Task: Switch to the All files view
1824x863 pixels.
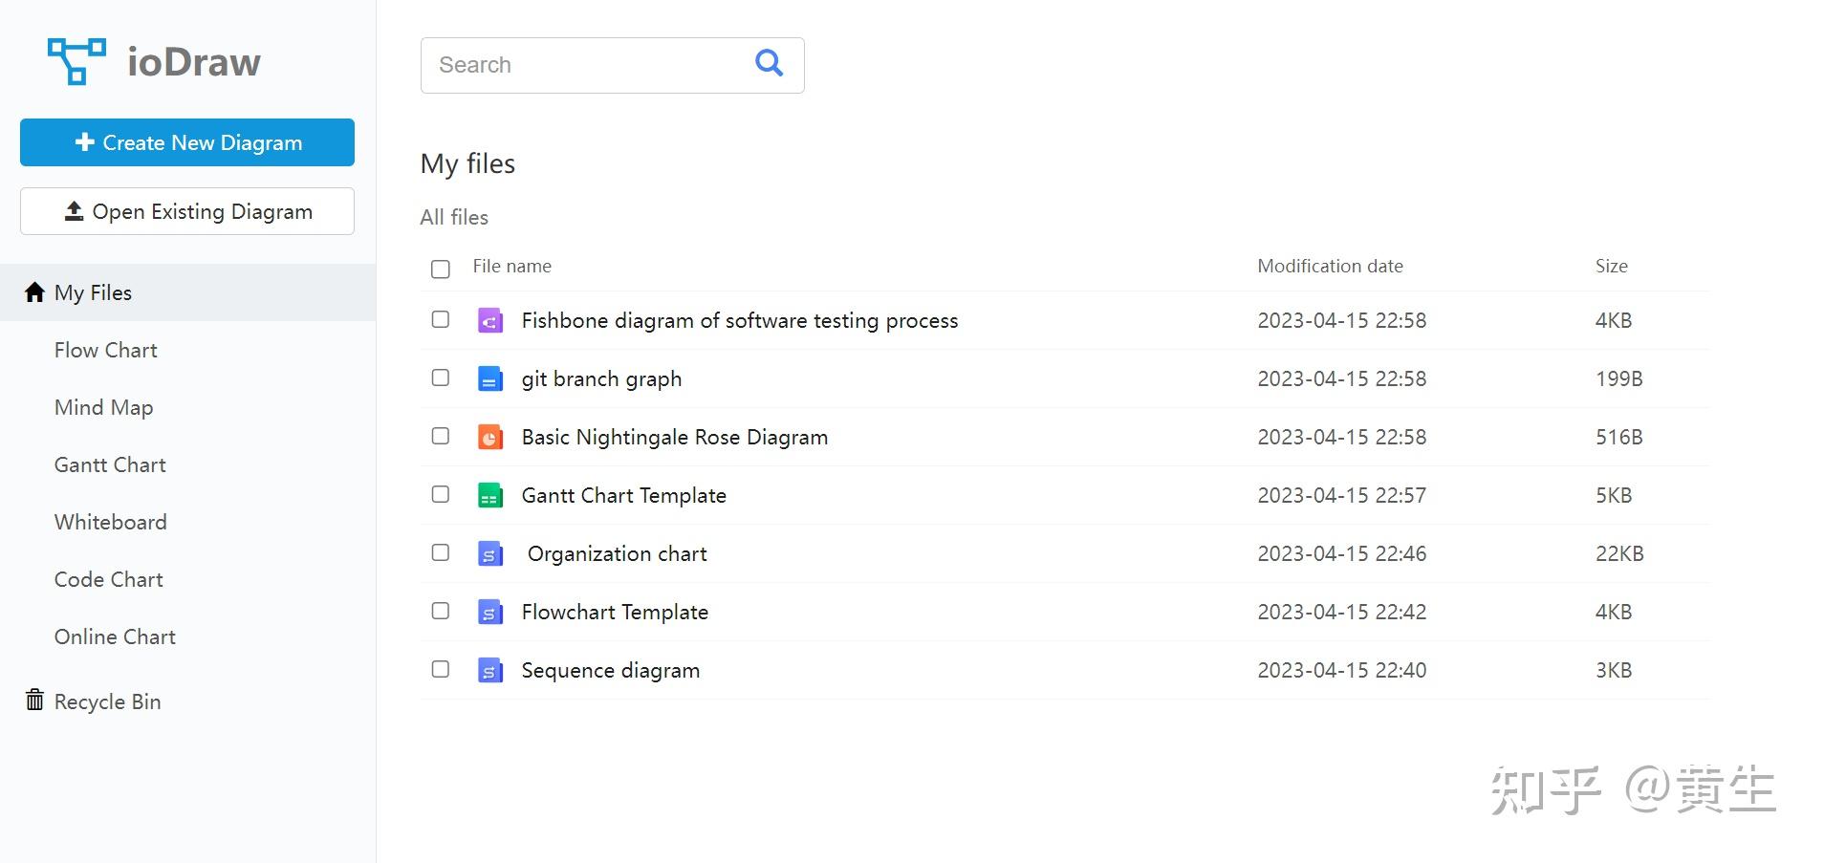Action: coord(454,217)
